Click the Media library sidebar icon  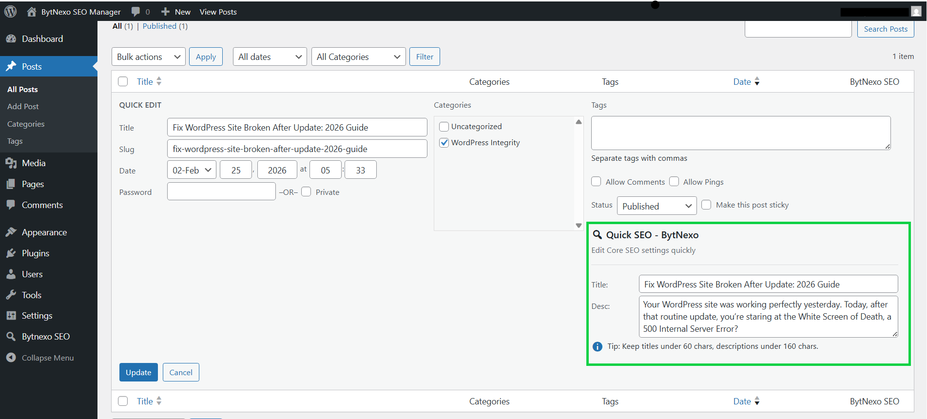(11, 163)
